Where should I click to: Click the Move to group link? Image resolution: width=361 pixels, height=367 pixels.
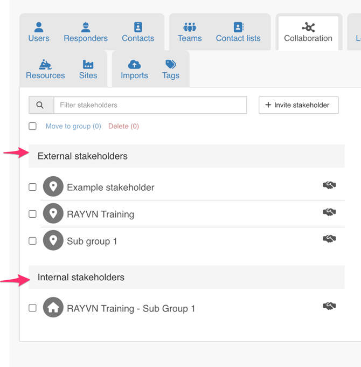pyautogui.click(x=73, y=126)
